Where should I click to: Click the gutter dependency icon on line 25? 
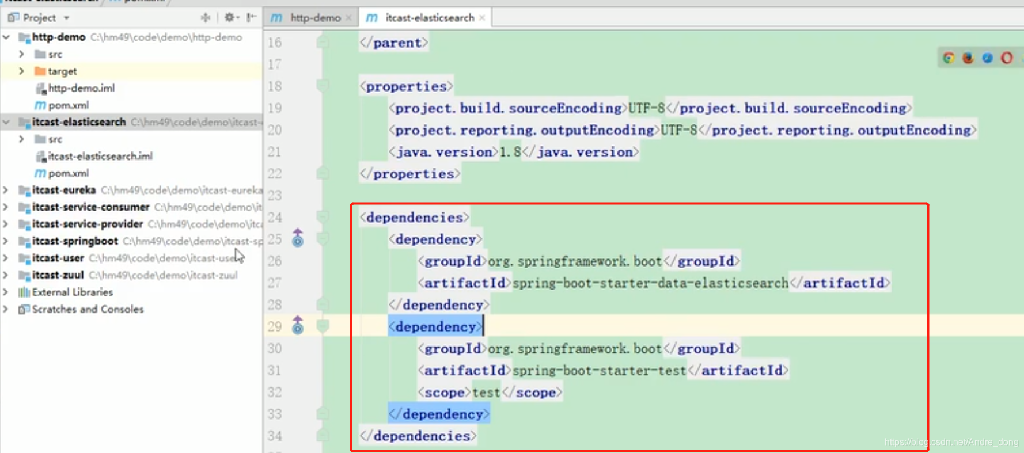point(298,238)
